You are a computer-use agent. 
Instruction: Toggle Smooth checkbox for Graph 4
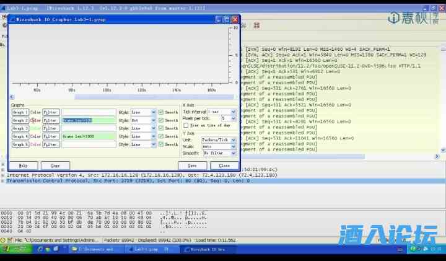[x=161, y=136]
